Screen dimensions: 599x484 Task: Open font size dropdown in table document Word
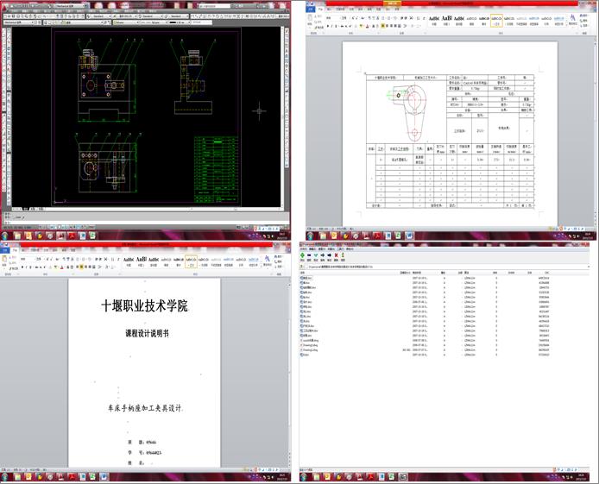pos(344,18)
